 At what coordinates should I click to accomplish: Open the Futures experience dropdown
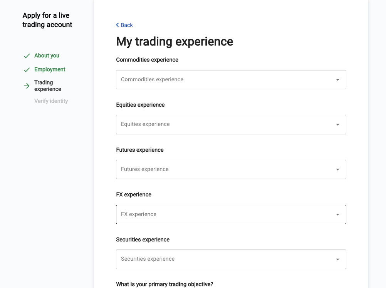(x=231, y=169)
